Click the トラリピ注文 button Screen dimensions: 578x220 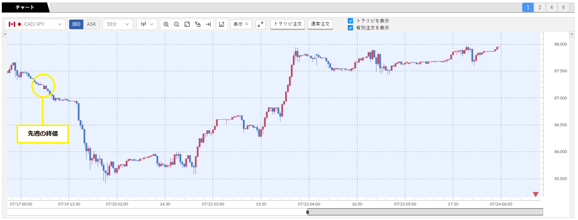(288, 24)
